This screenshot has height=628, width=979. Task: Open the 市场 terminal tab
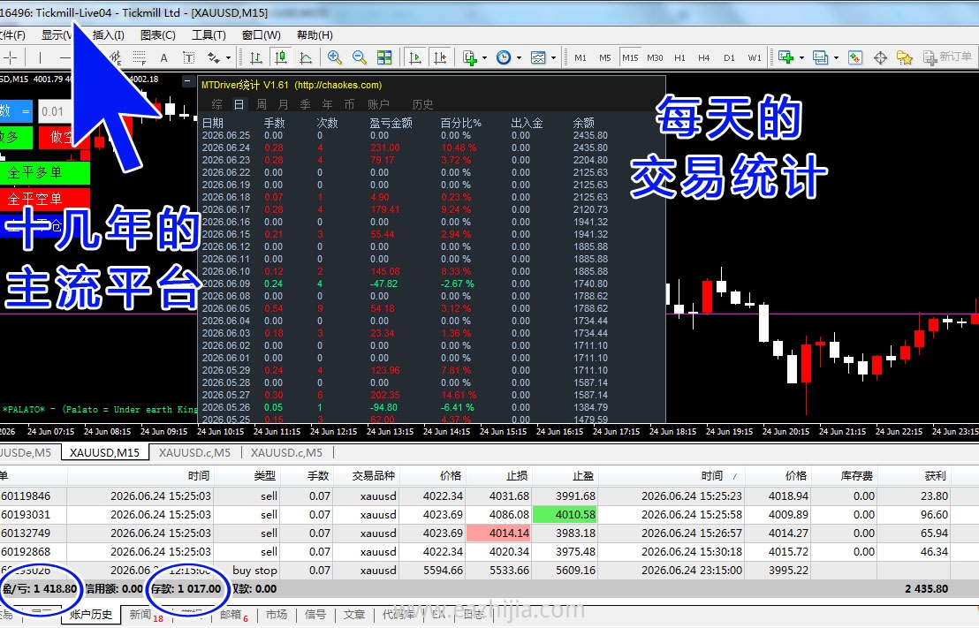click(277, 614)
